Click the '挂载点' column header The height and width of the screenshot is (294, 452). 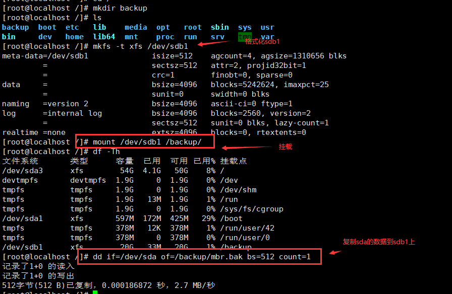[x=234, y=161]
